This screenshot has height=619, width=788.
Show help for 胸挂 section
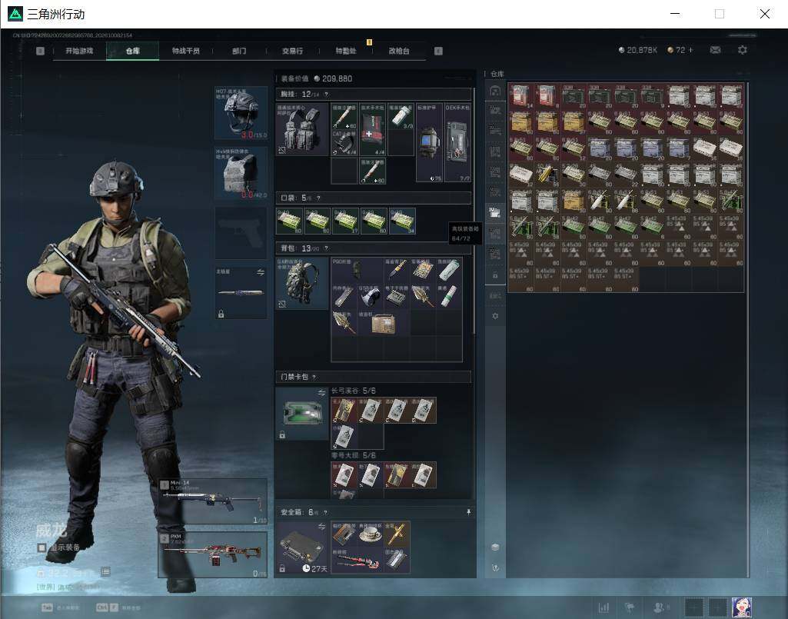coord(326,95)
